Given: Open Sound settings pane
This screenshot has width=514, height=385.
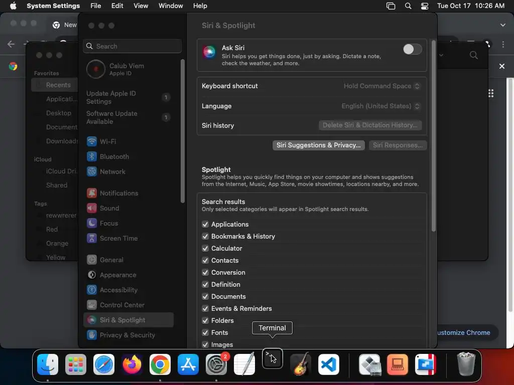Looking at the screenshot, I should tap(128, 208).
